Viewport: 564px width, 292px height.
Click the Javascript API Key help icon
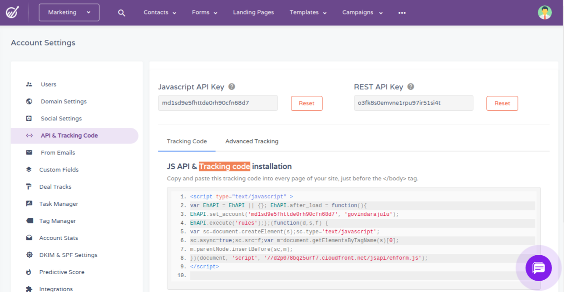pyautogui.click(x=232, y=87)
